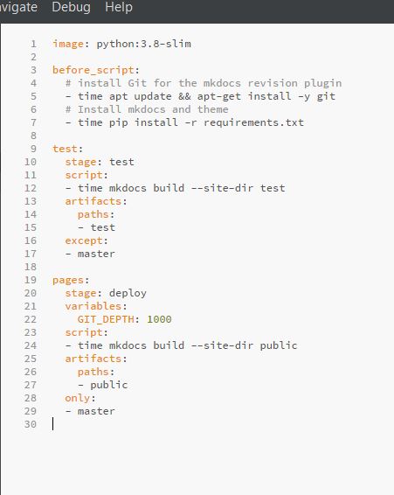Click the comment about mkdocs revision plugin
Viewport: 394px width, 495px height.
[x=204, y=83]
